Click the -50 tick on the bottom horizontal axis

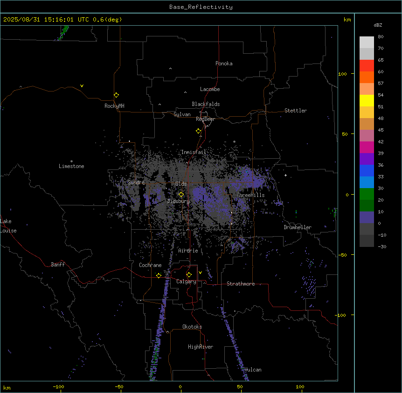pyautogui.click(x=119, y=386)
